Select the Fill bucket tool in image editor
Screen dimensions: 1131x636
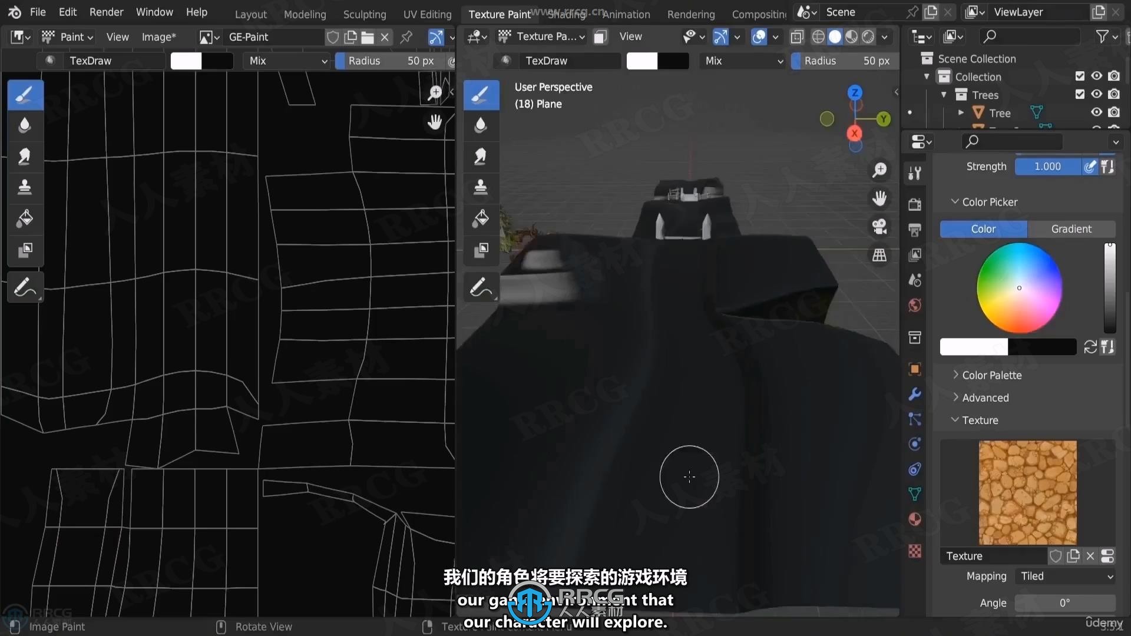point(25,218)
